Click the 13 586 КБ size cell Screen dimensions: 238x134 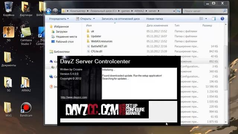point(212,86)
